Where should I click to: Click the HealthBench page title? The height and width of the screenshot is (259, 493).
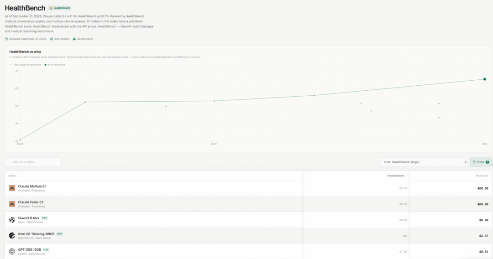[x=25, y=8]
